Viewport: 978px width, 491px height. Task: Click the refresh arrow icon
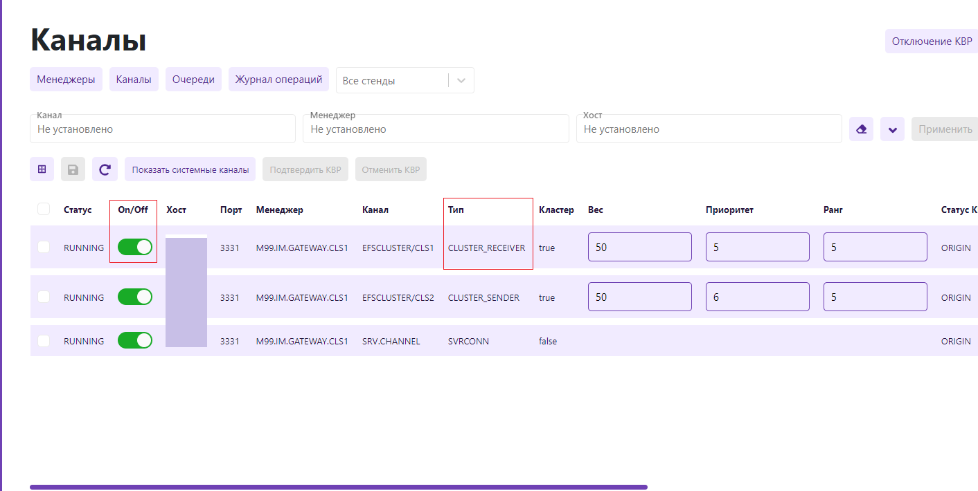[105, 169]
